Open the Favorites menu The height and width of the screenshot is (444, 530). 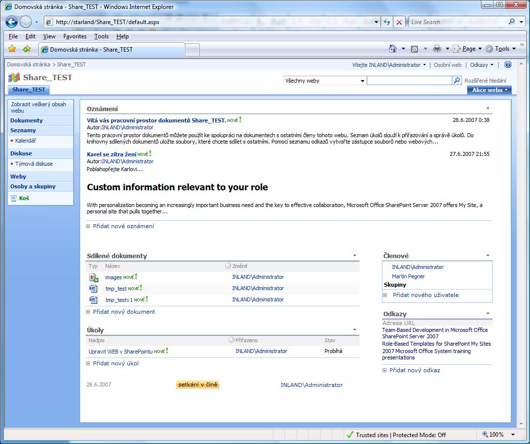(75, 36)
